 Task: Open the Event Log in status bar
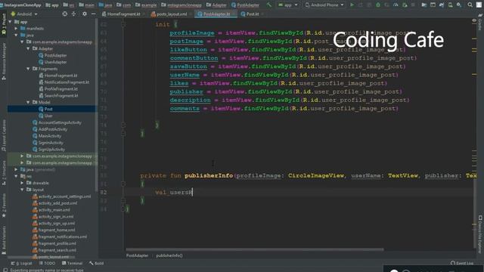coord(462,263)
